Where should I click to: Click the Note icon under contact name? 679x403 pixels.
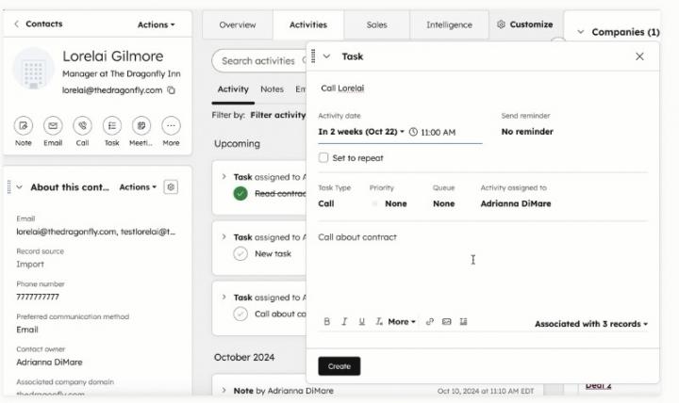(24, 126)
